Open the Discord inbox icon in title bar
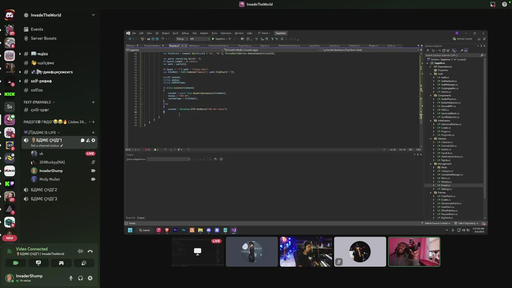This screenshot has width=512, height=288. [x=493, y=4]
